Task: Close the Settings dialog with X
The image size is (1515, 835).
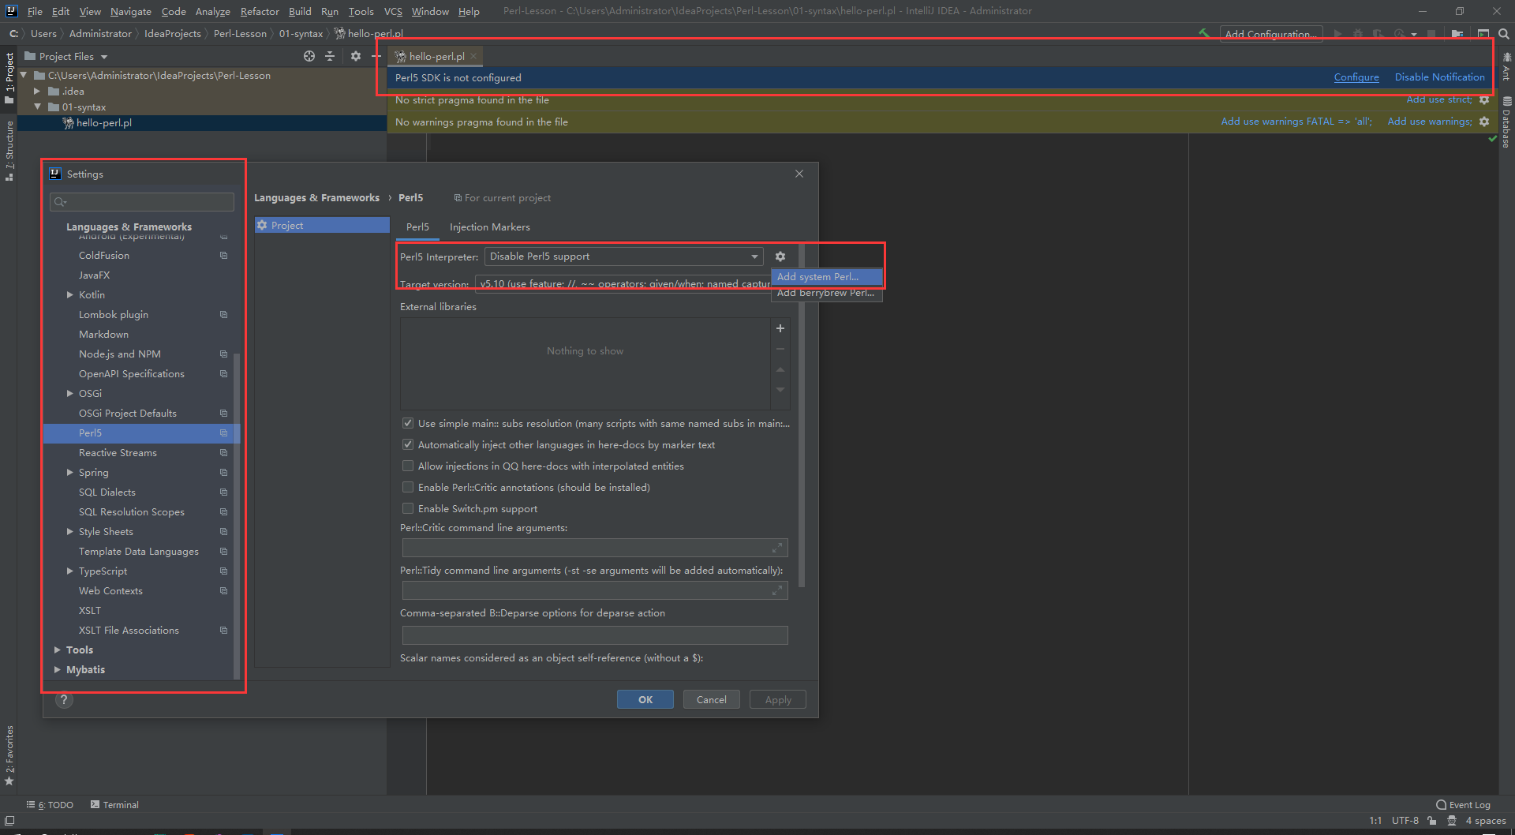Action: (799, 174)
